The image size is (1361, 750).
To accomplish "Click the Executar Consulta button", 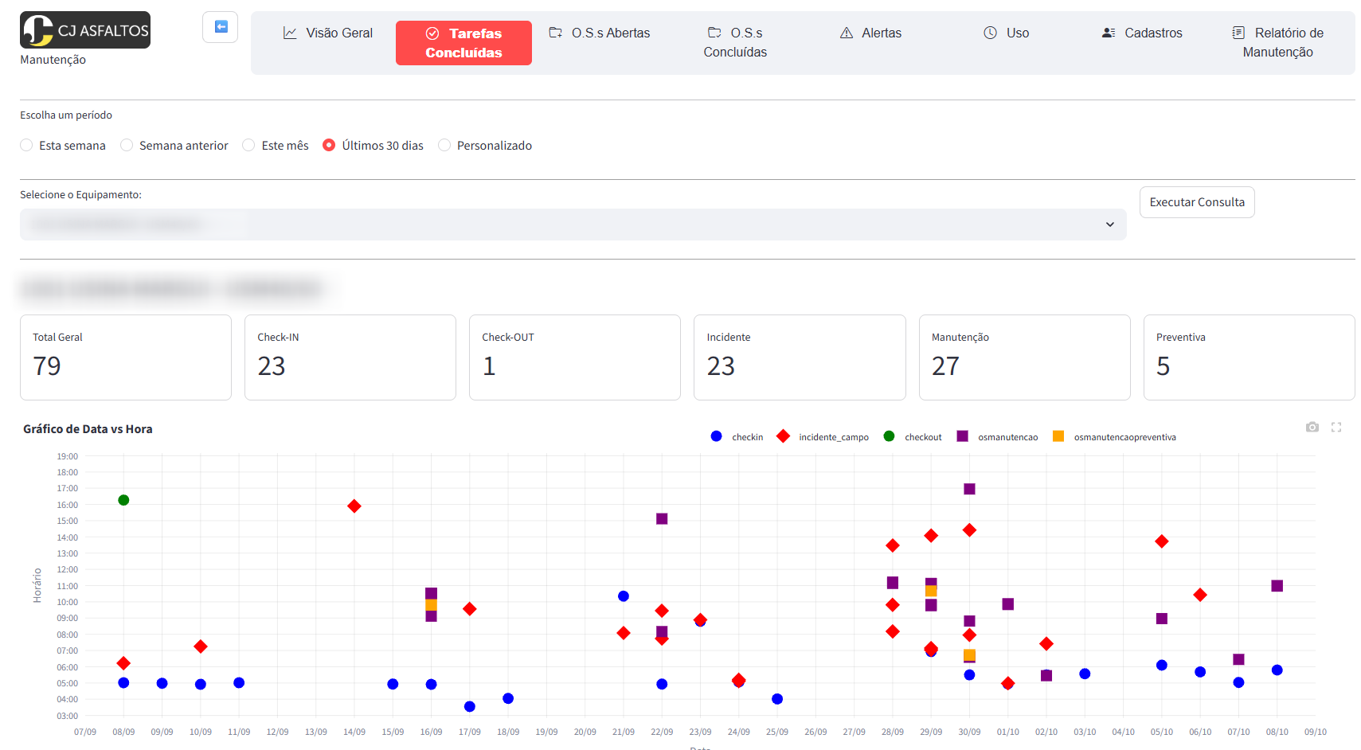I will (x=1197, y=202).
